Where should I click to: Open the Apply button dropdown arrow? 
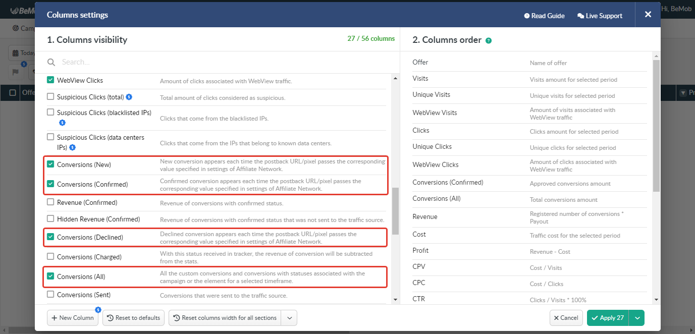click(x=637, y=318)
